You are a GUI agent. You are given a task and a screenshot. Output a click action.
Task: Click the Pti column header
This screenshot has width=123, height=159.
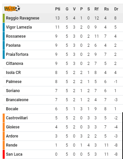point(57,9)
